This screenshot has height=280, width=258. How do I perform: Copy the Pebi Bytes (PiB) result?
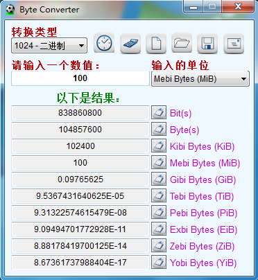pos(159,212)
